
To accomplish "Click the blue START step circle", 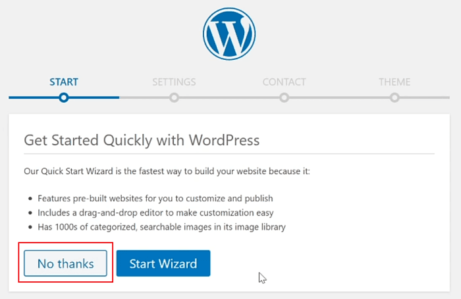I will click(x=64, y=97).
